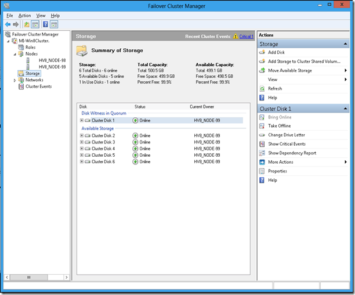Click the Add Storage to Cluster Shared Volumes icon
The height and width of the screenshot is (295, 355).
tap(262, 62)
